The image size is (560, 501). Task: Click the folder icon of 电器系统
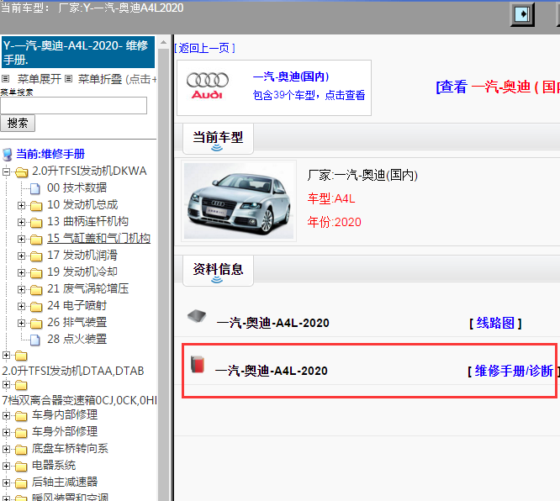21,467
